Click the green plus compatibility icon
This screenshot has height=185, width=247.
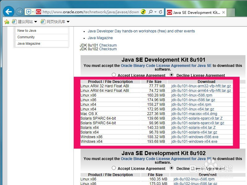(143, 12)
